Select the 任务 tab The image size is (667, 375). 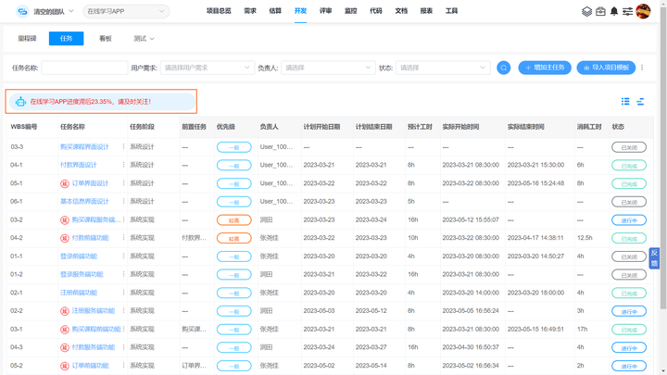(x=66, y=38)
